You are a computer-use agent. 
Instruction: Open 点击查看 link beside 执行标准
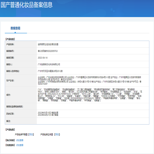[20, 140]
